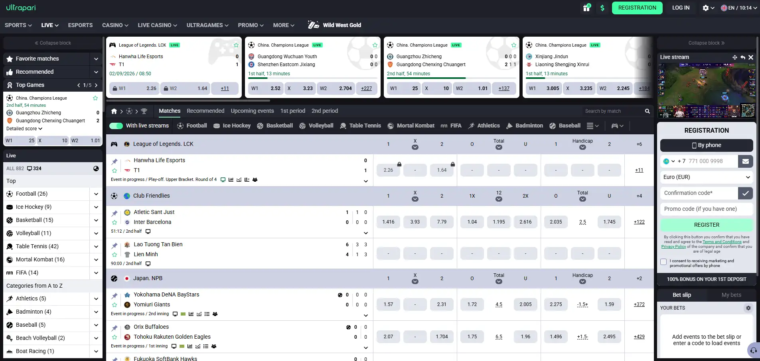
Task: Toggle favorite star beside Inter Barcelona
Action: pos(114,222)
